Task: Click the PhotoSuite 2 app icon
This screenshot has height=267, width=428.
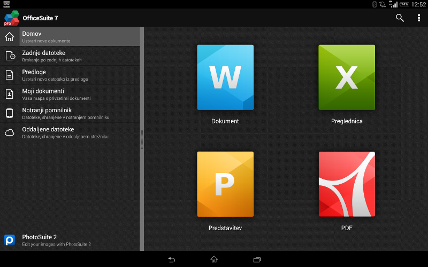Action: (x=10, y=240)
